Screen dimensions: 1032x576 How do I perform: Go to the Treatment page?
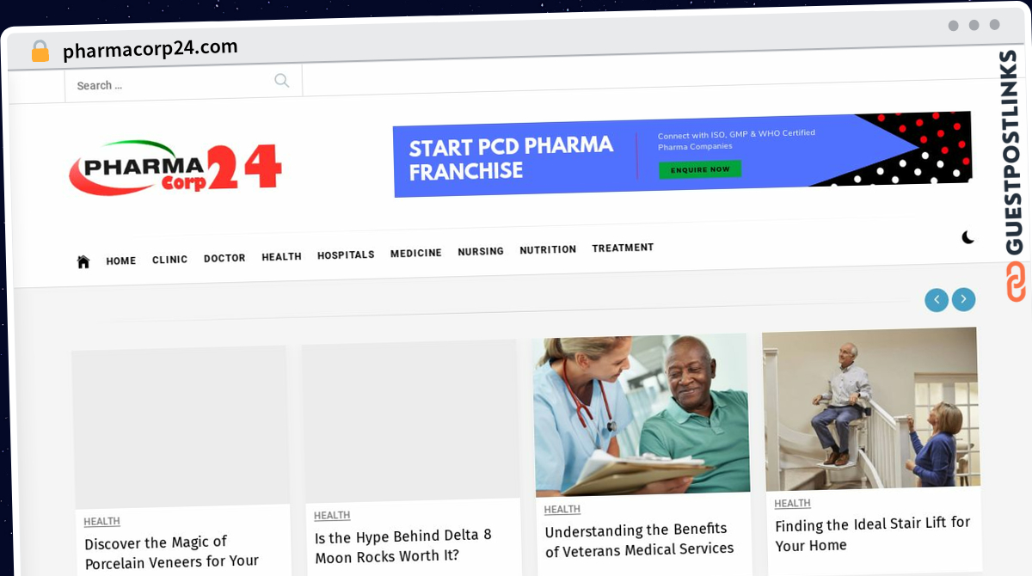623,248
